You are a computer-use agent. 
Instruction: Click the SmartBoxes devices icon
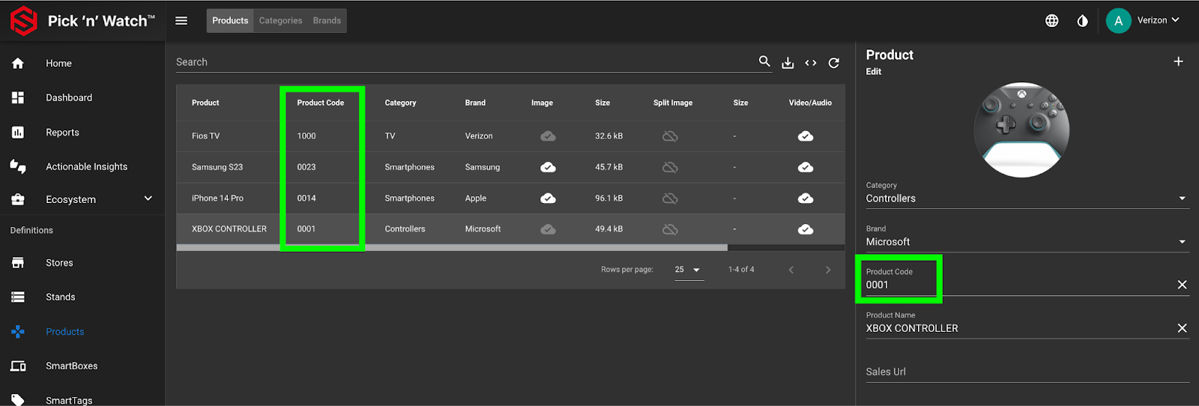[x=18, y=366]
